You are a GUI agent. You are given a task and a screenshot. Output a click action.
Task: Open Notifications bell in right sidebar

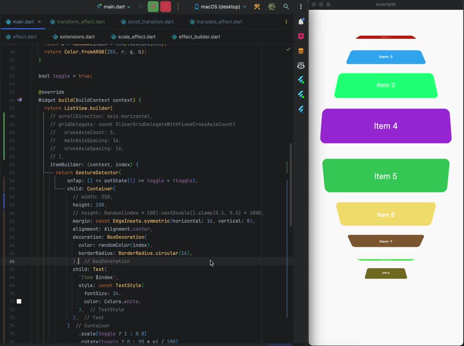point(301,22)
